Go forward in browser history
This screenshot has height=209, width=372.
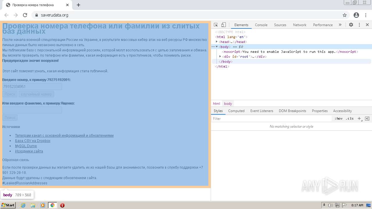[x=16, y=15]
